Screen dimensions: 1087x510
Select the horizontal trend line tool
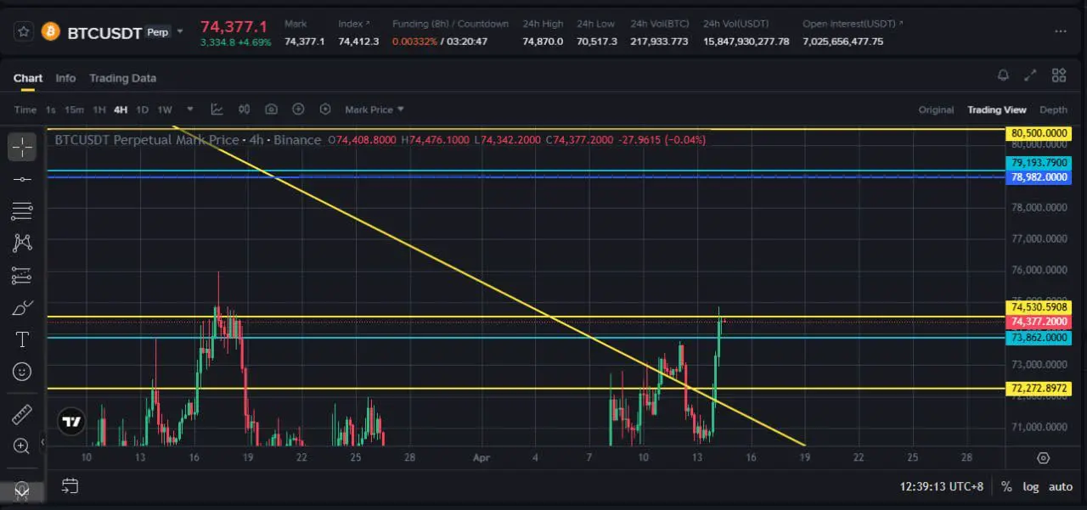[x=22, y=179]
